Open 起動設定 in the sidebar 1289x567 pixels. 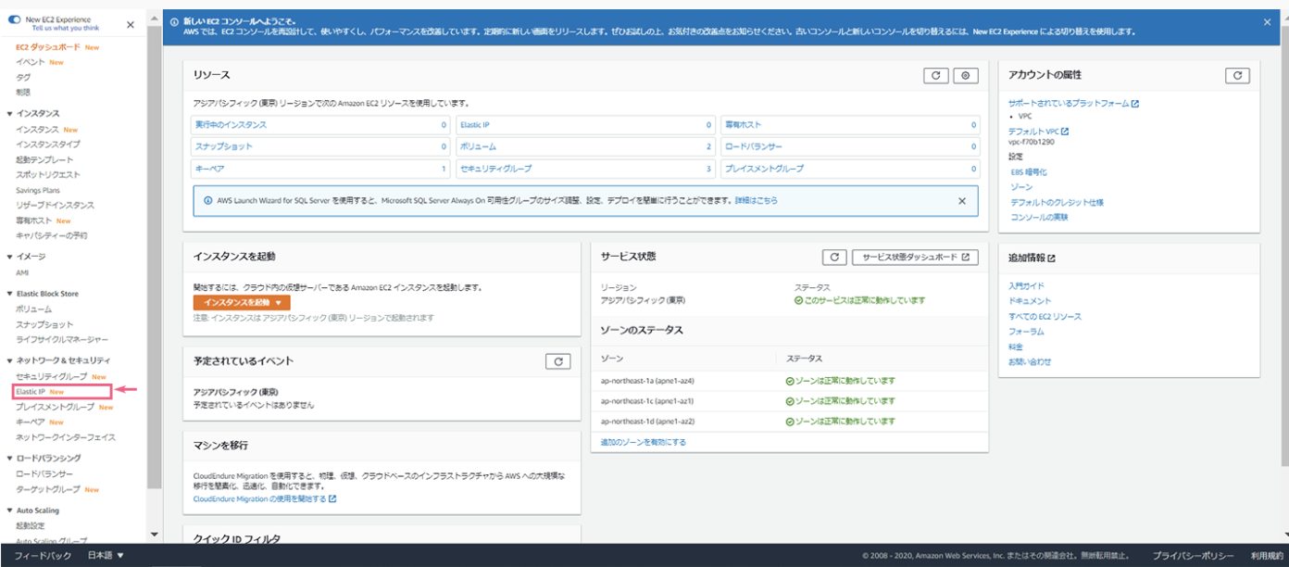(31, 525)
